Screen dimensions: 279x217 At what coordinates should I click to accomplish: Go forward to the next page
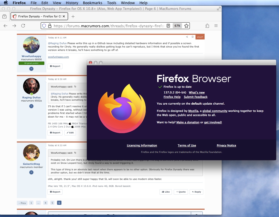pos(14,26)
